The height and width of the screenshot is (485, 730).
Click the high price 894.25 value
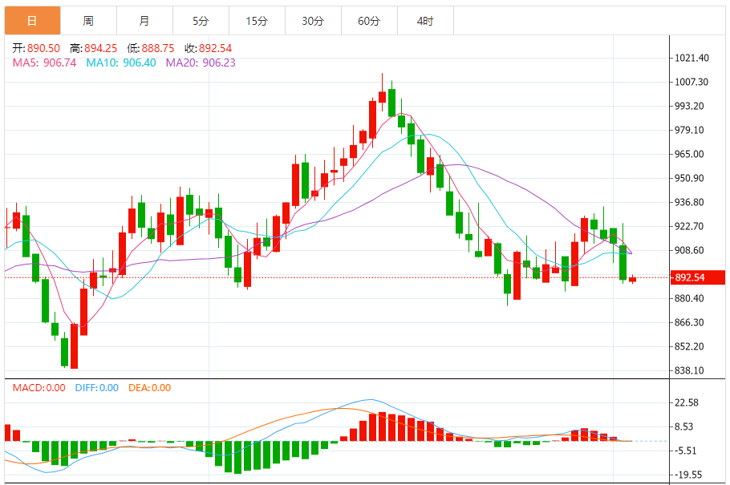100,48
